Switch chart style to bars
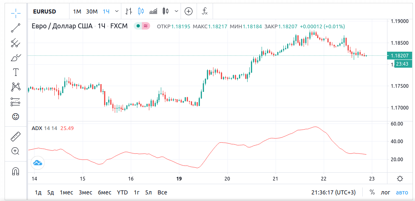The height and width of the screenshot is (201, 415). coord(129,11)
